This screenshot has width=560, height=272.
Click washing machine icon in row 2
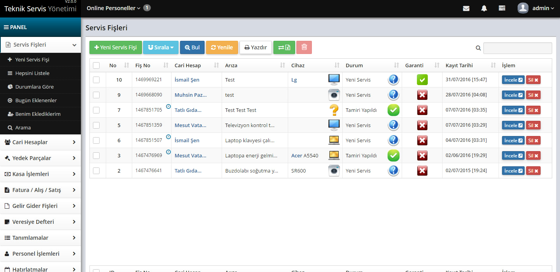tap(334, 171)
